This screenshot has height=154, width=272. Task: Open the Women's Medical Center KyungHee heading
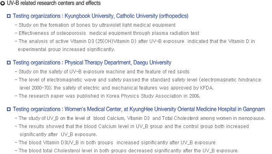(x=139, y=109)
